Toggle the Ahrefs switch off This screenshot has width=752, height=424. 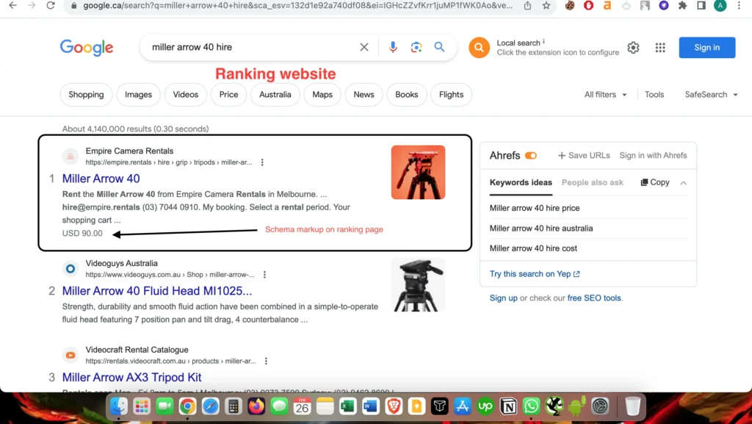pos(531,156)
